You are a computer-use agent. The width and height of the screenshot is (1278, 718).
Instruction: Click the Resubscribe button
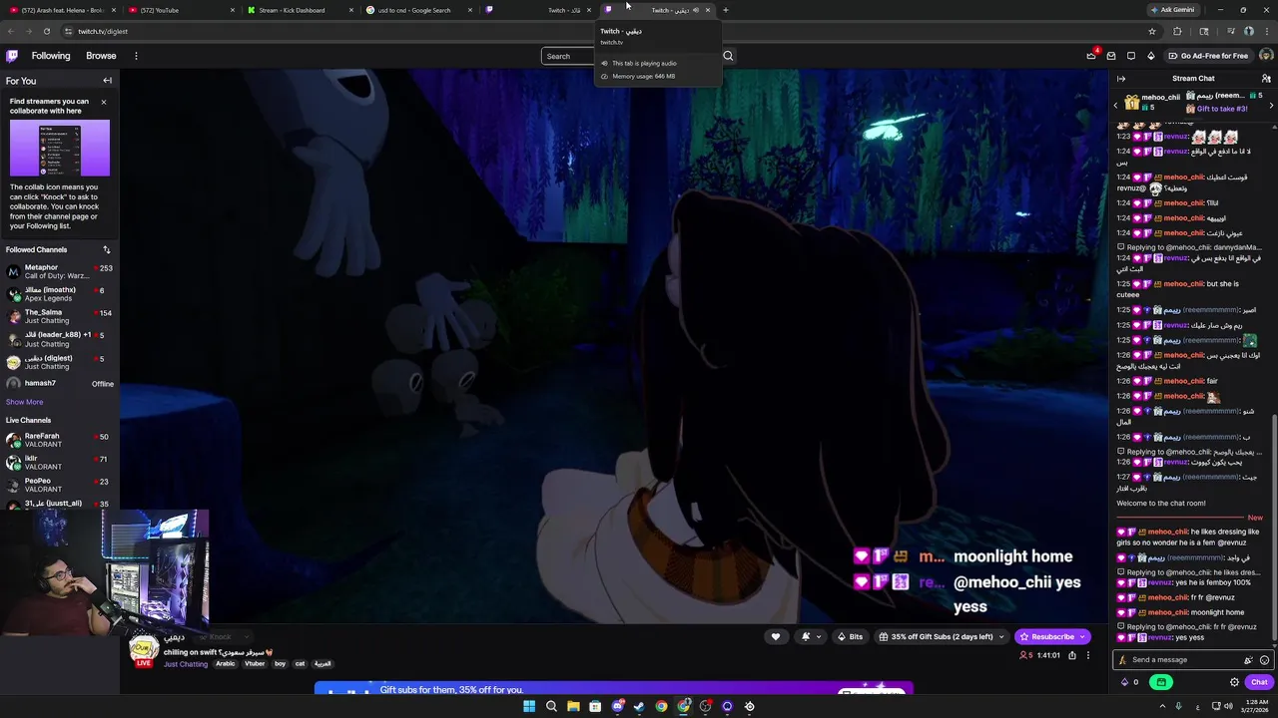coord(1052,636)
